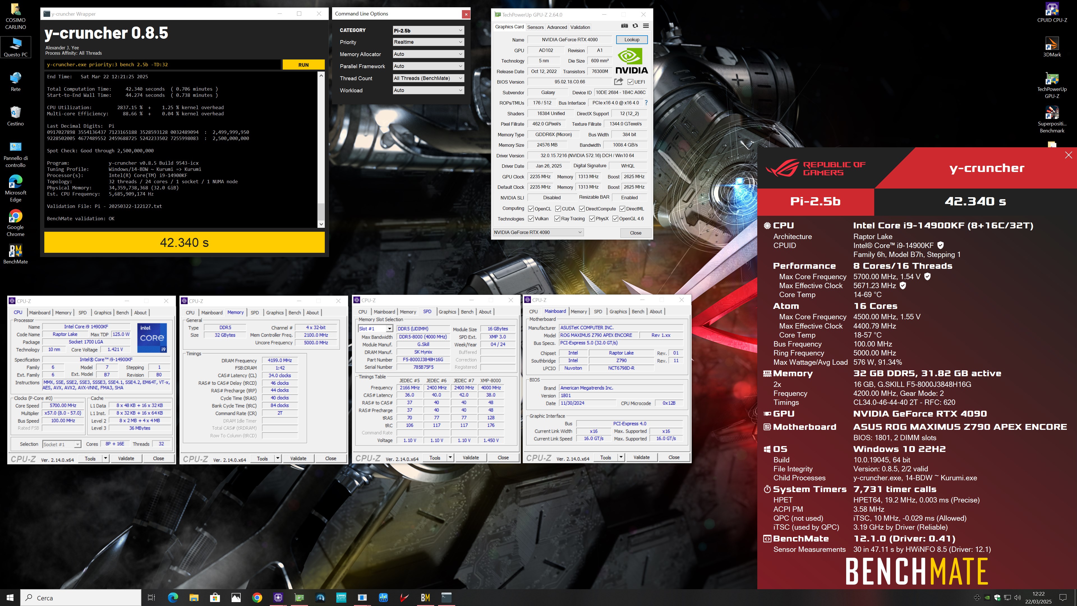Toggle the CUDA checkbox

558,209
